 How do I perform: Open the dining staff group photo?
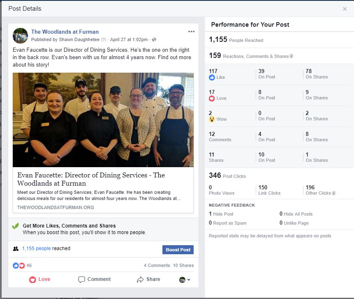pyautogui.click(x=103, y=120)
